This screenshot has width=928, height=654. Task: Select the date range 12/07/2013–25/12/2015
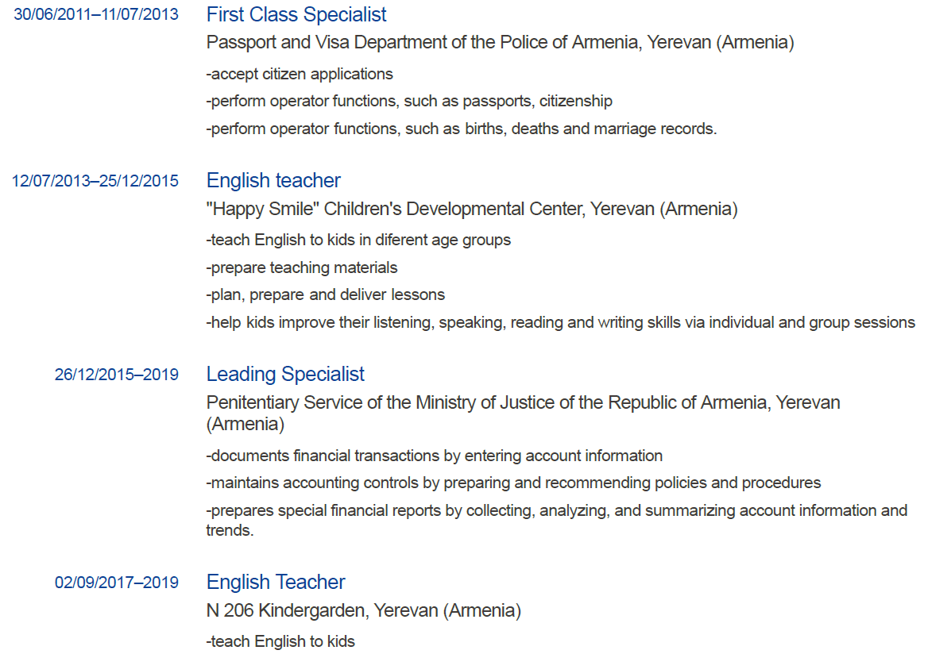[95, 181]
